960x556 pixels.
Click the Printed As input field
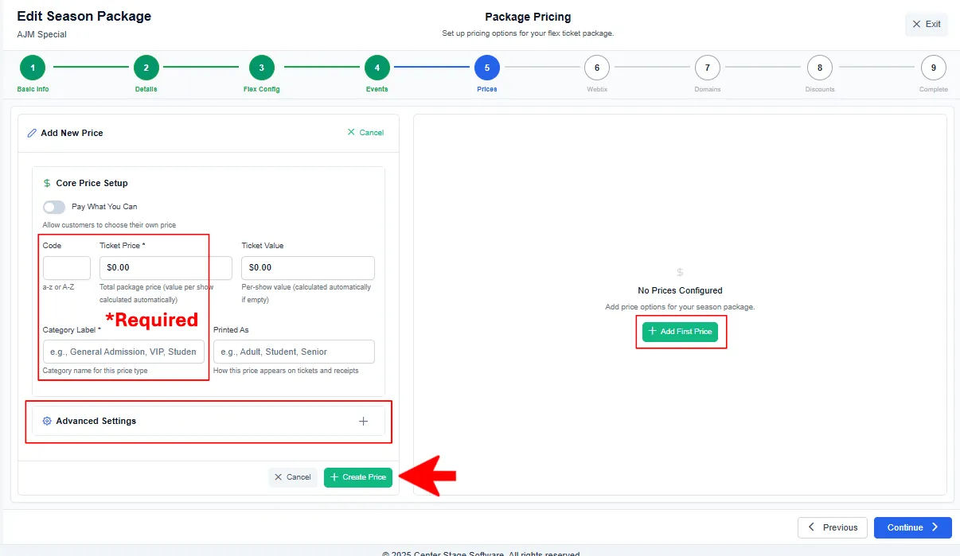point(294,352)
